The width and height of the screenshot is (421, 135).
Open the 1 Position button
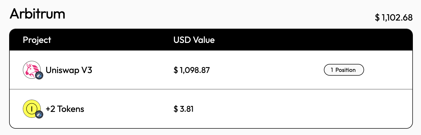point(344,70)
